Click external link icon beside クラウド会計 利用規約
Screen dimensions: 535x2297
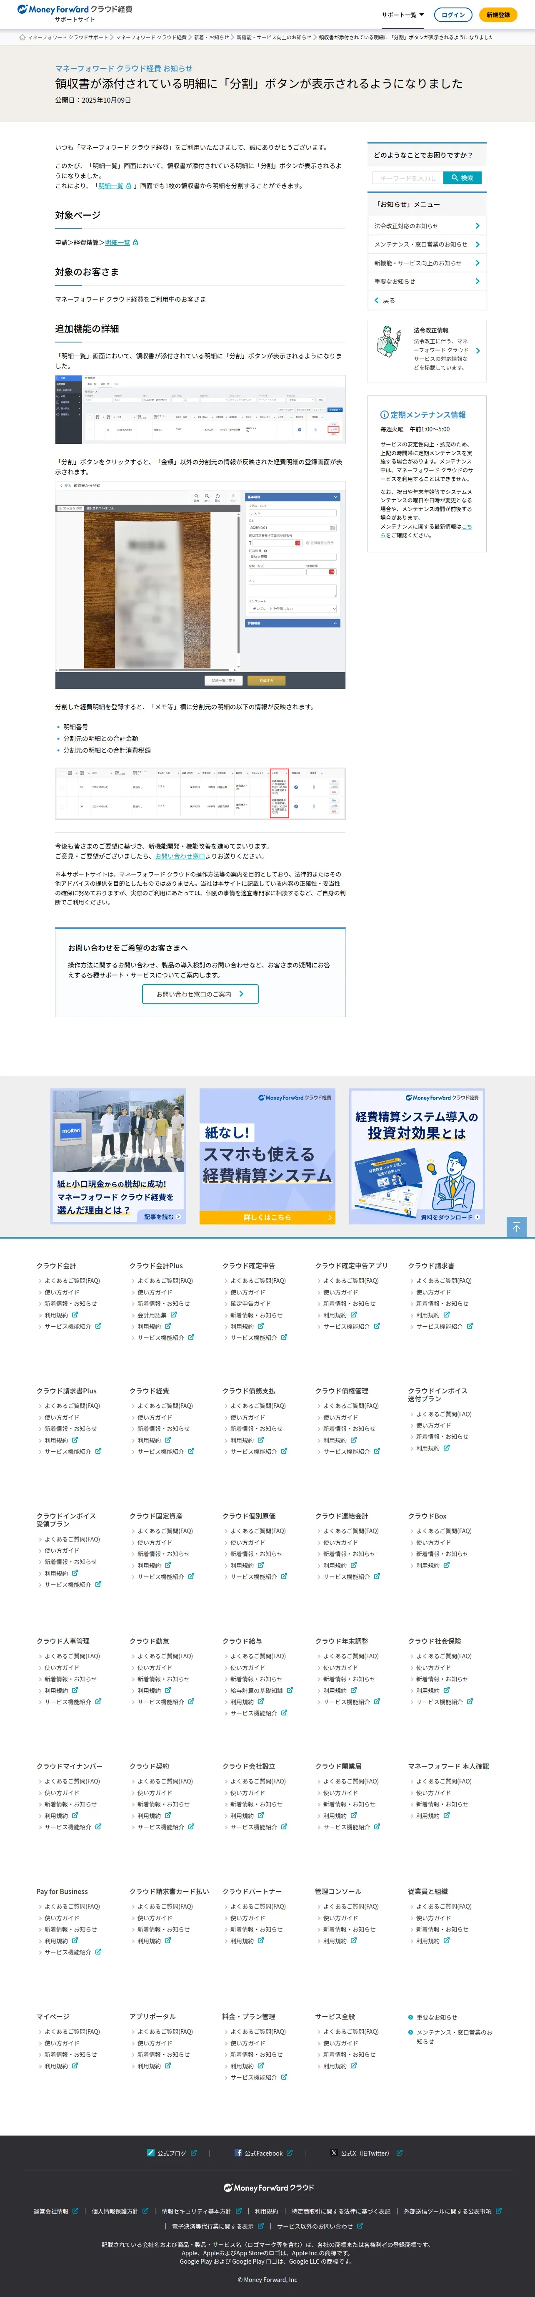75,1315
